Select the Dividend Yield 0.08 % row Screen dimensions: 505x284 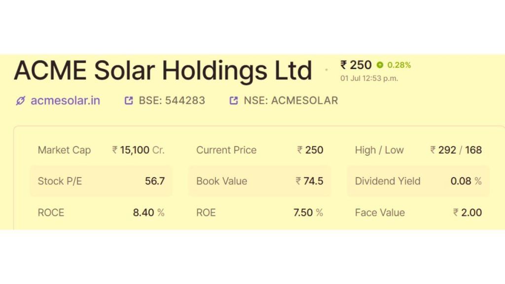pyautogui.click(x=418, y=181)
